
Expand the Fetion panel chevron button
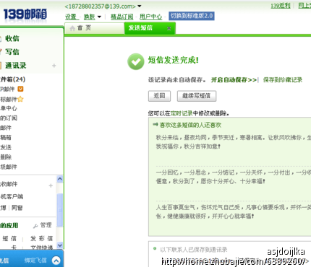pyautogui.click(x=56, y=261)
